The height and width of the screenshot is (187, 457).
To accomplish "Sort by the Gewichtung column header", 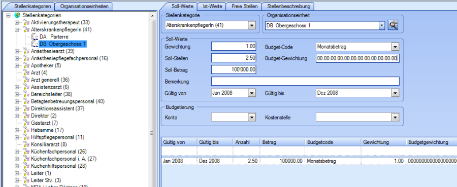I will (x=383, y=142).
